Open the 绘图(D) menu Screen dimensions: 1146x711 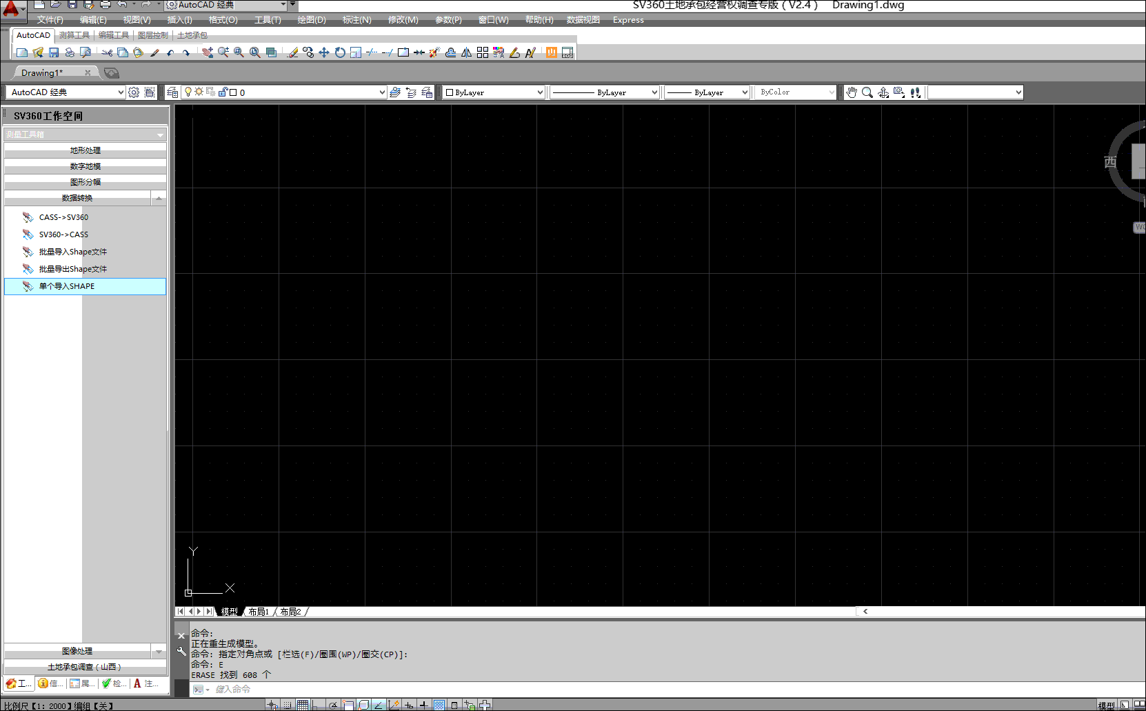[312, 20]
